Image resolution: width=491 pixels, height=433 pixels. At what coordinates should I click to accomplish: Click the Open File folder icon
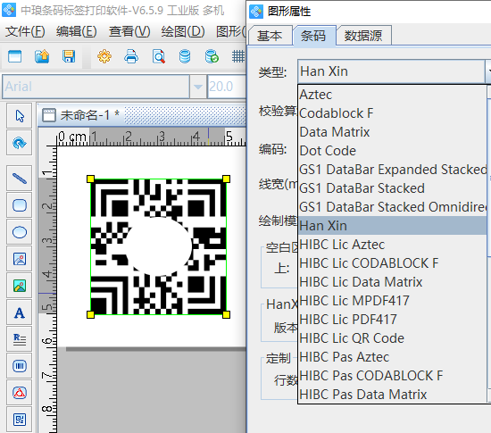pyautogui.click(x=42, y=56)
